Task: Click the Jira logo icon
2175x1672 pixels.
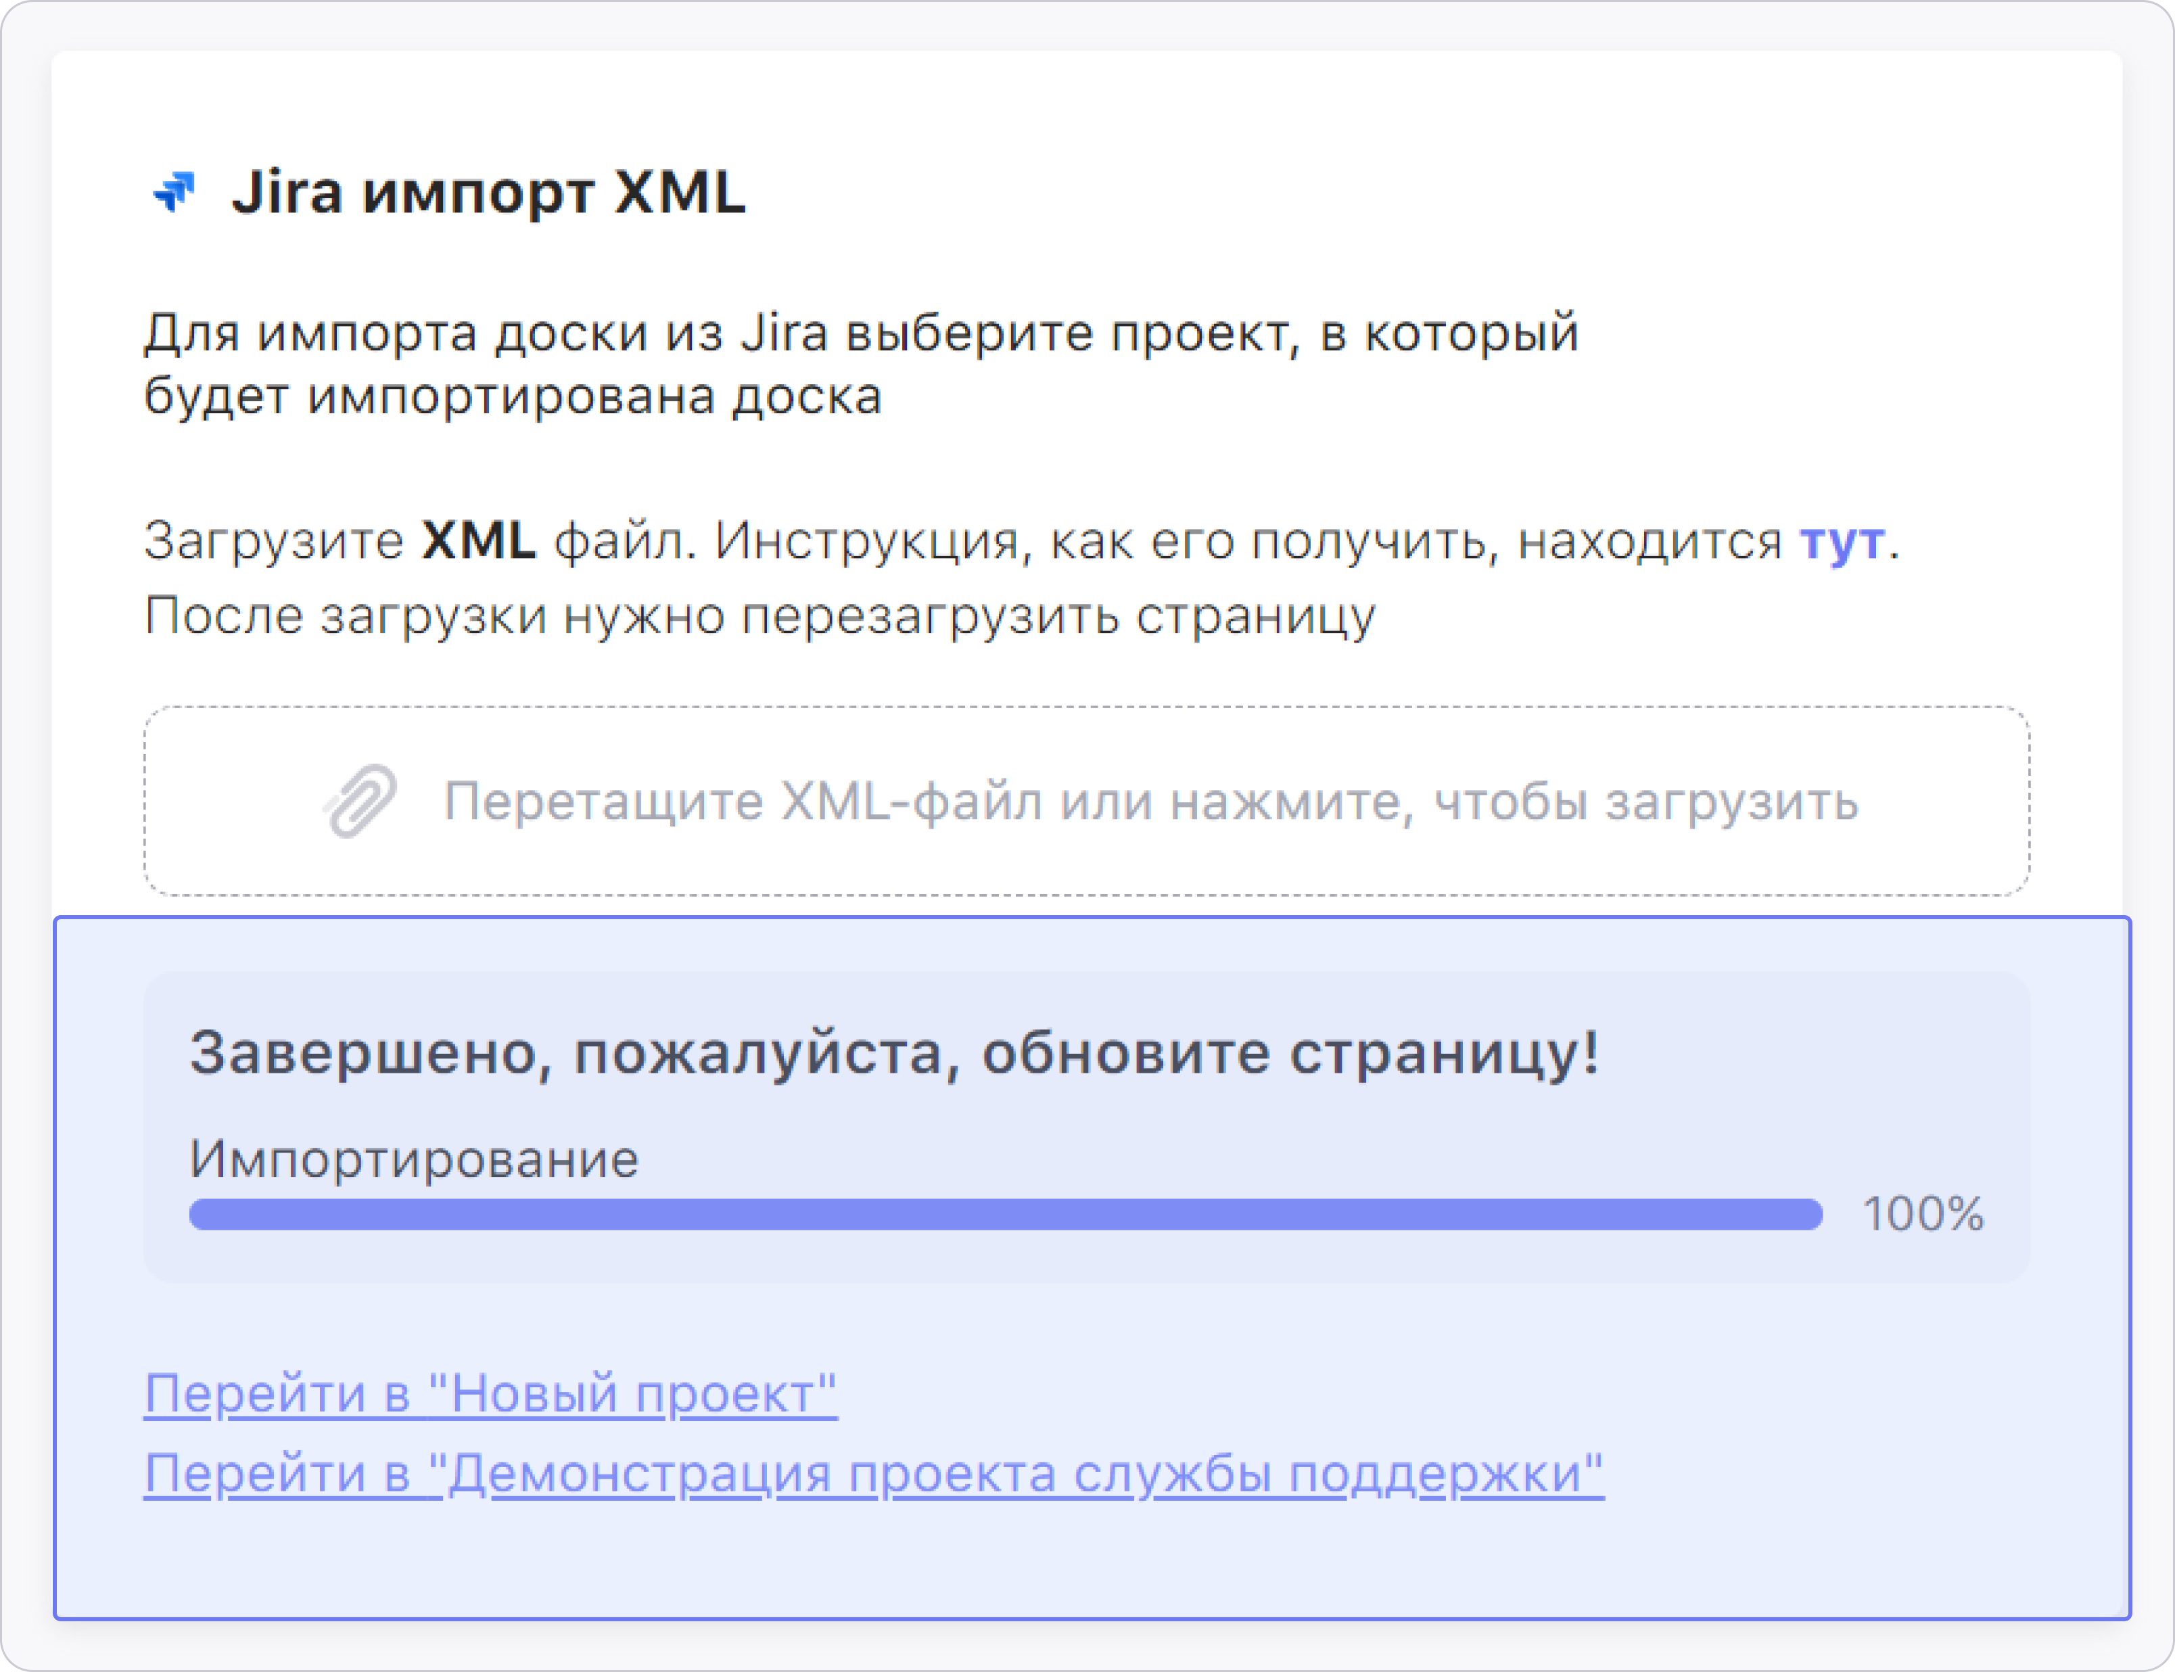Action: coord(174,191)
